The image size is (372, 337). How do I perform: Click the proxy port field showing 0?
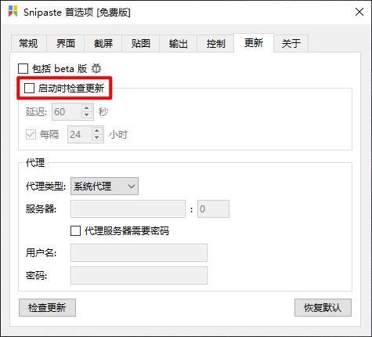point(213,208)
